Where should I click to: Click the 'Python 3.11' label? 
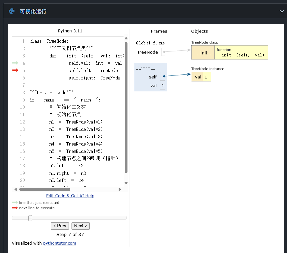click(x=70, y=31)
